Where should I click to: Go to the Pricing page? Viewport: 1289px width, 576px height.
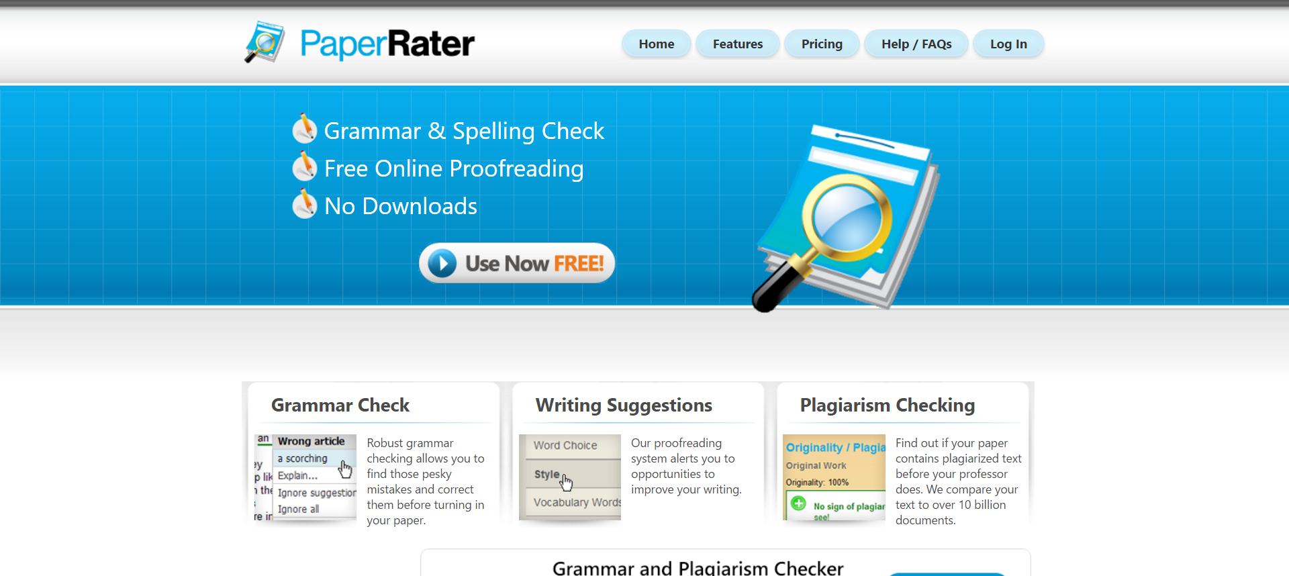(x=822, y=44)
